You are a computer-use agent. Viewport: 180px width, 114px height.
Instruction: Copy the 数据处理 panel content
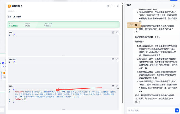point(113,59)
